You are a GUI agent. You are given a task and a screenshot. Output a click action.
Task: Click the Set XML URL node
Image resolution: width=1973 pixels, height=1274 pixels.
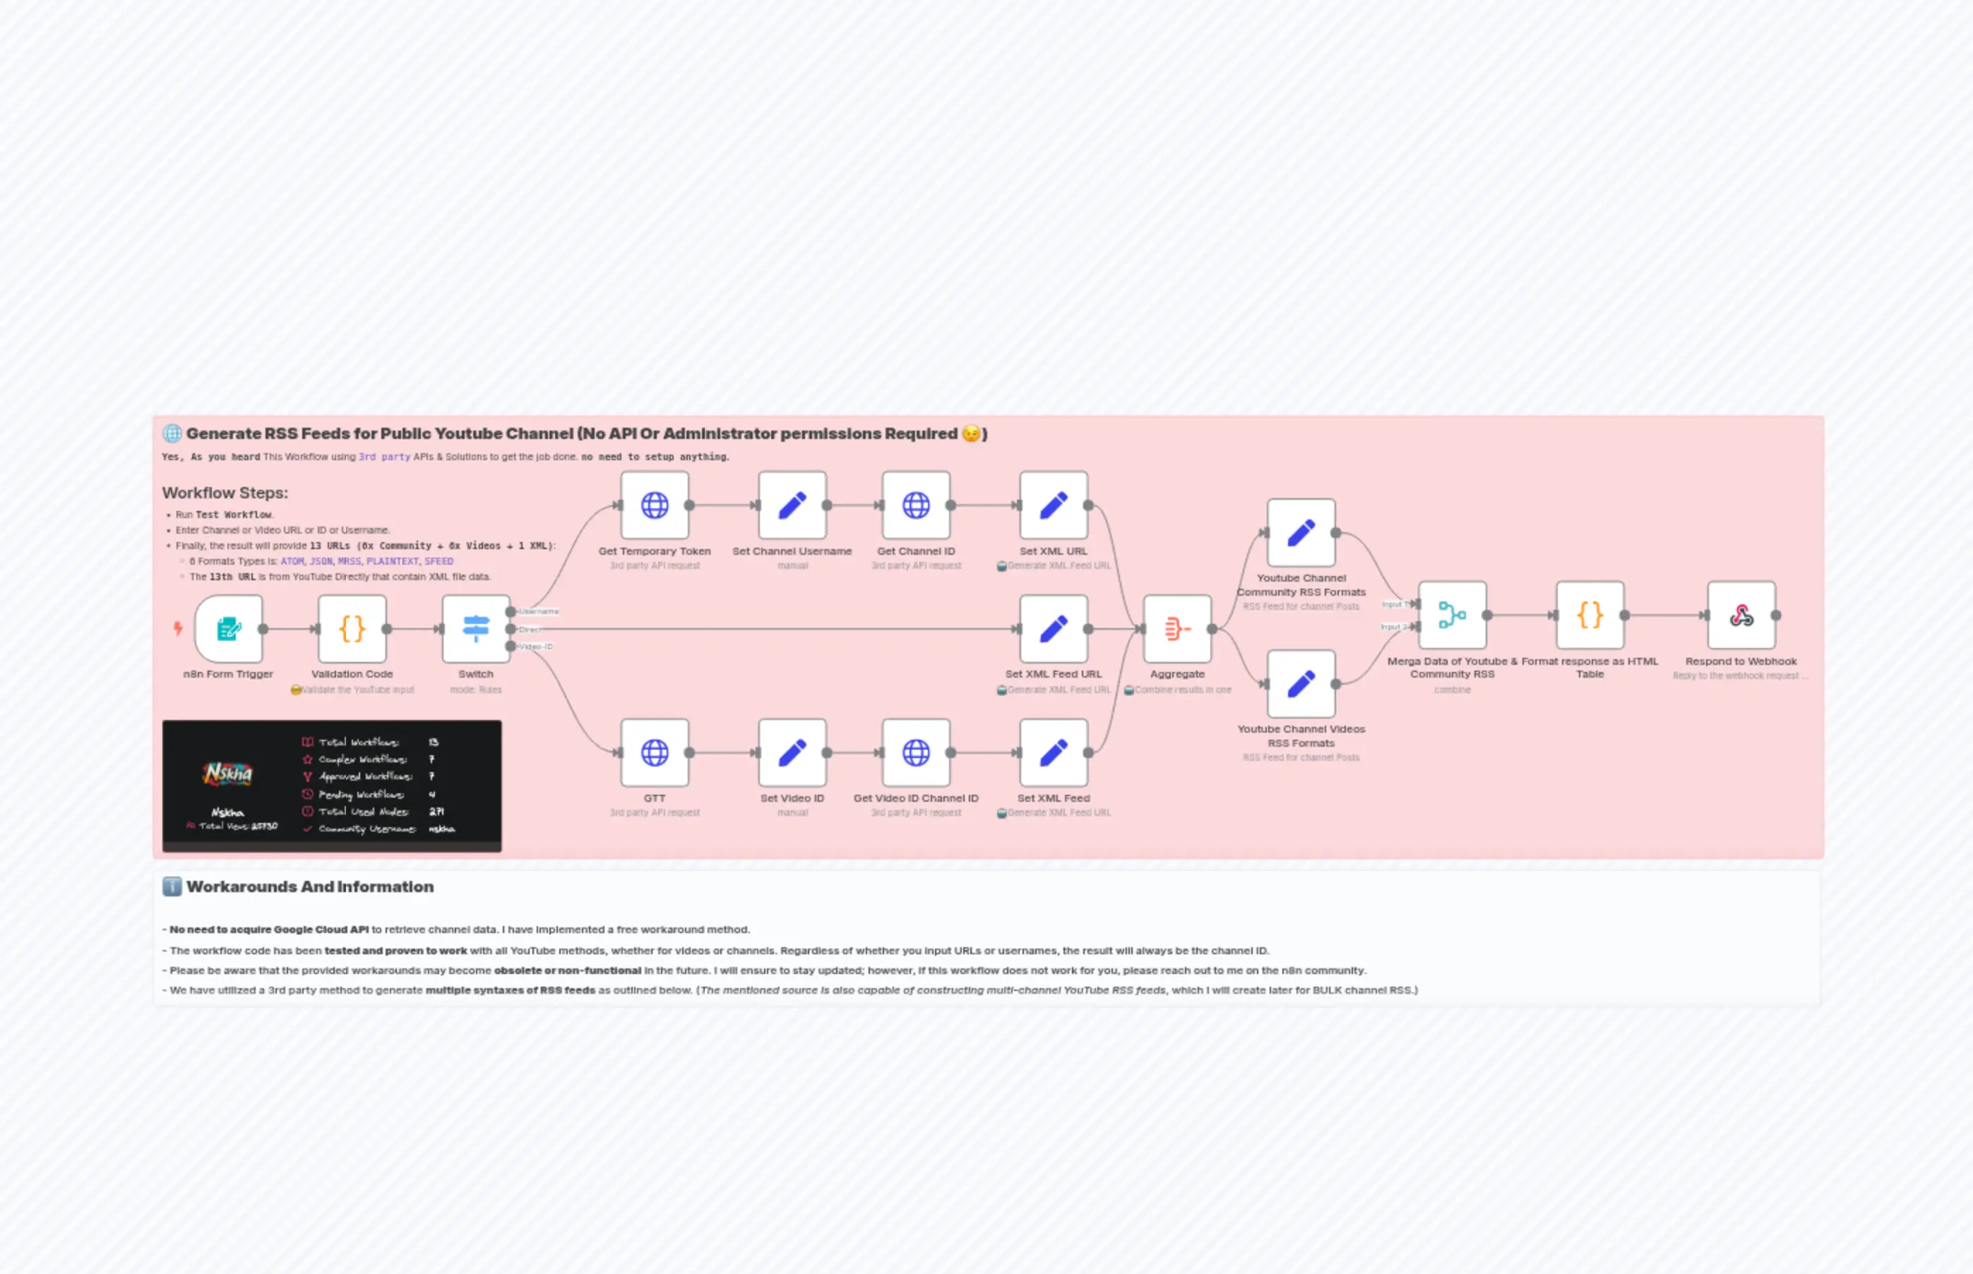coord(1053,505)
